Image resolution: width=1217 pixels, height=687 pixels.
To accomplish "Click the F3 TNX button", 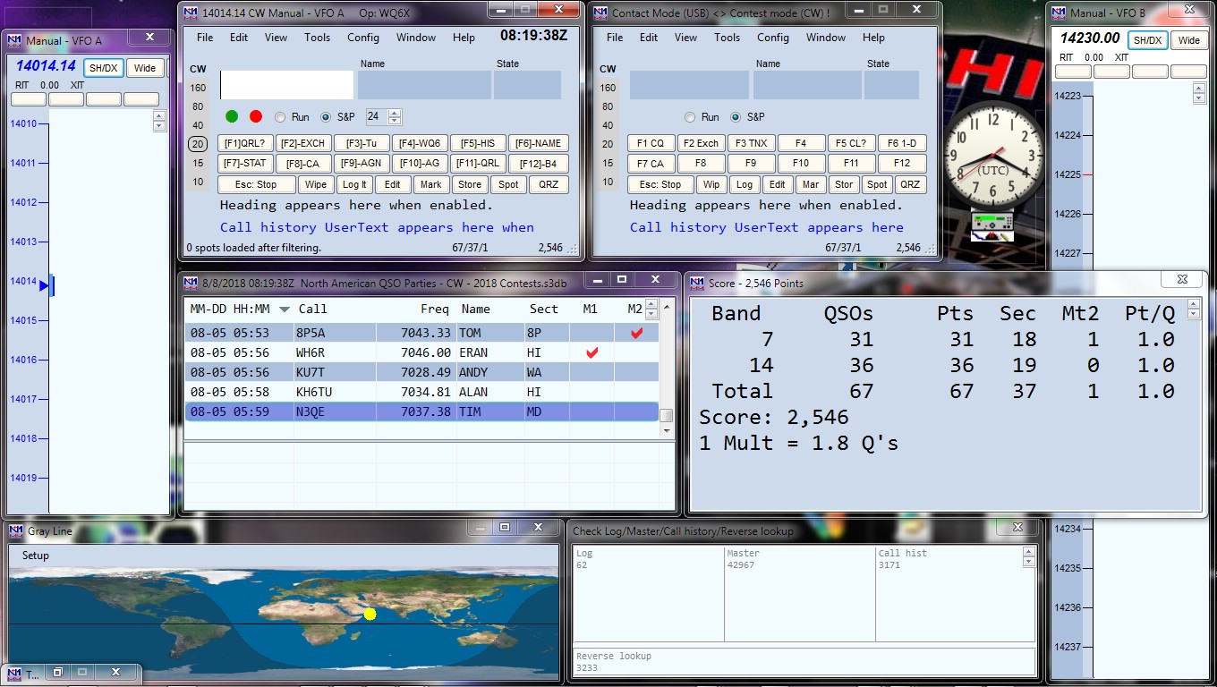I will [x=751, y=143].
